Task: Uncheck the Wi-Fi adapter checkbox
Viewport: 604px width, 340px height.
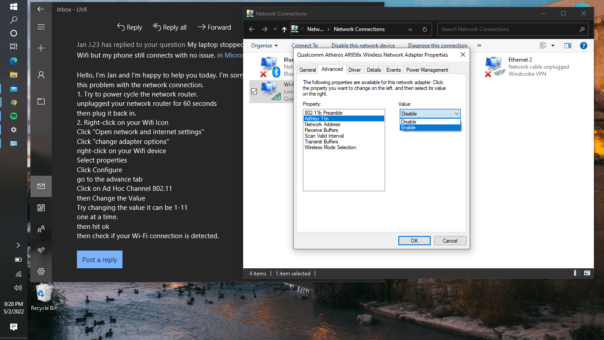Action: click(x=254, y=92)
